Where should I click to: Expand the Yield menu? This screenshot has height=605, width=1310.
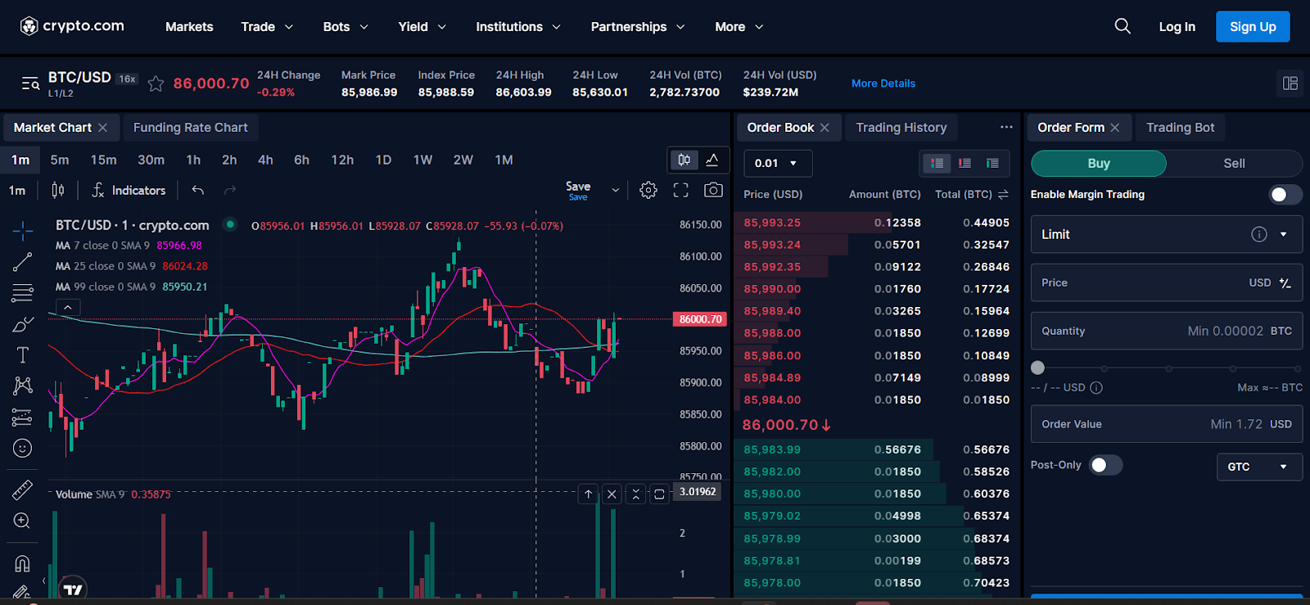click(x=422, y=27)
